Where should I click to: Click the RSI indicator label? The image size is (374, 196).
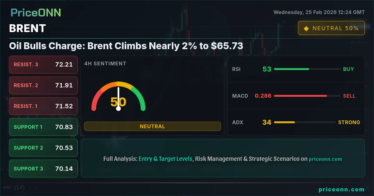(x=236, y=69)
